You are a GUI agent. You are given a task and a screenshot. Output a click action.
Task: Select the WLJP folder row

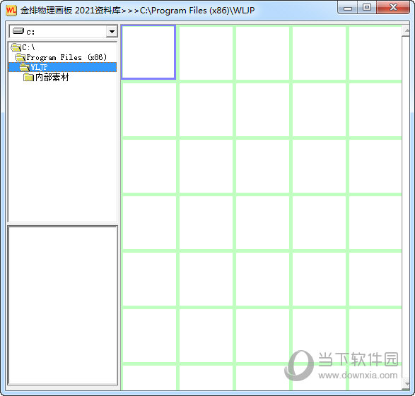pyautogui.click(x=62, y=67)
